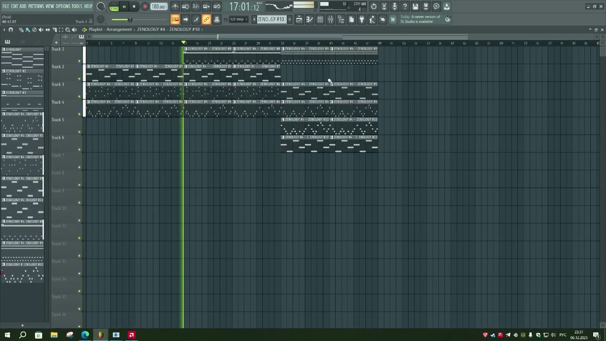Open the OPTIONS menu
The image size is (606, 341).
[x=63, y=6]
